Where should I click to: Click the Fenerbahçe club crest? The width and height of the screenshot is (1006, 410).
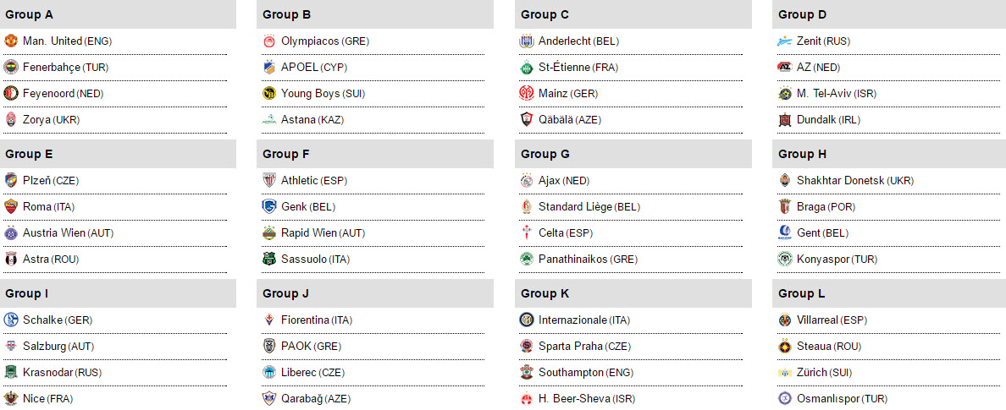11,68
